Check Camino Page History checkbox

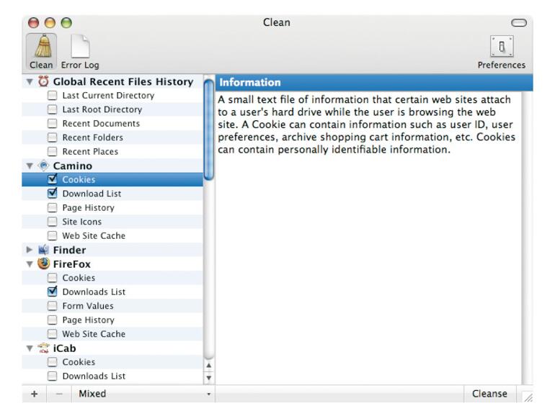[x=52, y=207]
